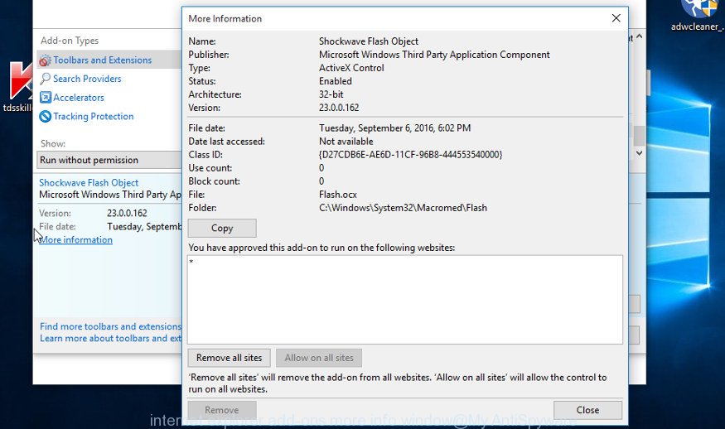Click the Toolbars and Extensions icon

45,60
